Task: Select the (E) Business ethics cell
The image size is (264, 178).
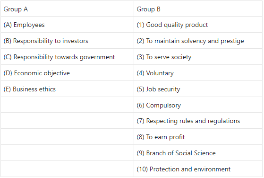Action: click(x=67, y=89)
